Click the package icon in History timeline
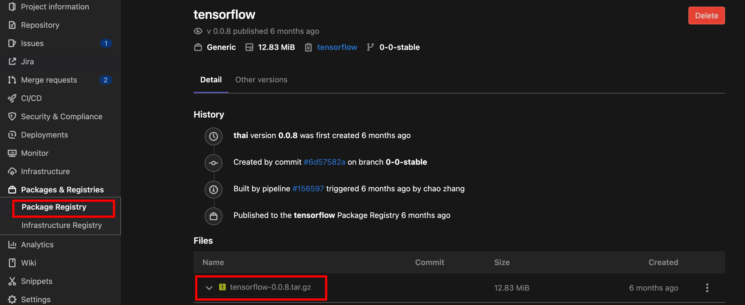Screen dimensions: 745x305 coord(214,216)
